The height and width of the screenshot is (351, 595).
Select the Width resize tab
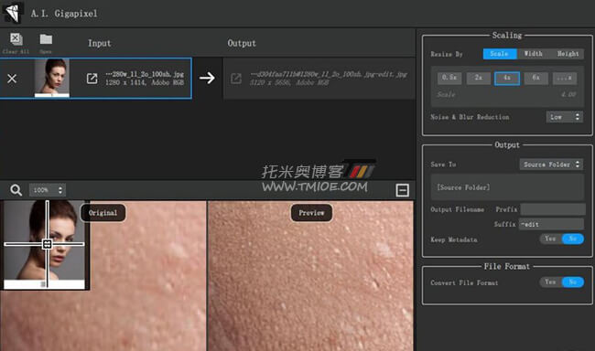[x=533, y=54]
